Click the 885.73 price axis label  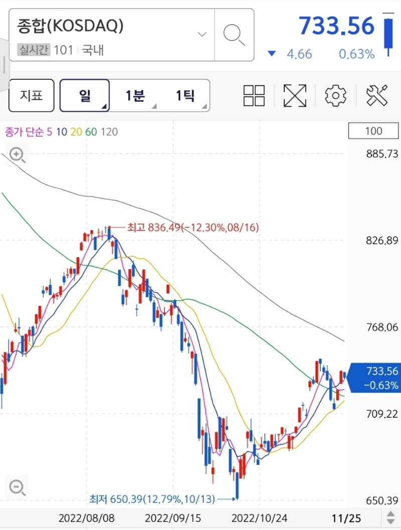[x=382, y=154]
